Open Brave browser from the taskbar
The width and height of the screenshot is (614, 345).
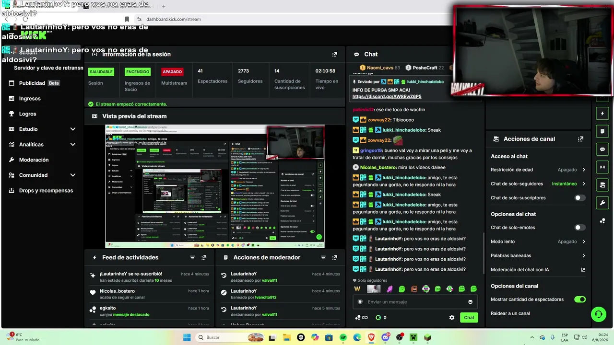point(371,337)
